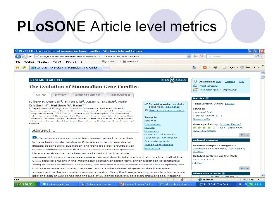Viewport: 279px width, 209px height.
Task: Click the Hide notes link
Action: pos(172,107)
